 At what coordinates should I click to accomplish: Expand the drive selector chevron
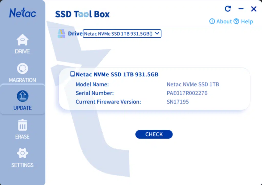click(x=157, y=34)
